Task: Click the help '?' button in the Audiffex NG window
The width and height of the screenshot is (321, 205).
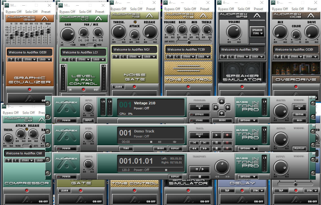Action: [x=116, y=57]
